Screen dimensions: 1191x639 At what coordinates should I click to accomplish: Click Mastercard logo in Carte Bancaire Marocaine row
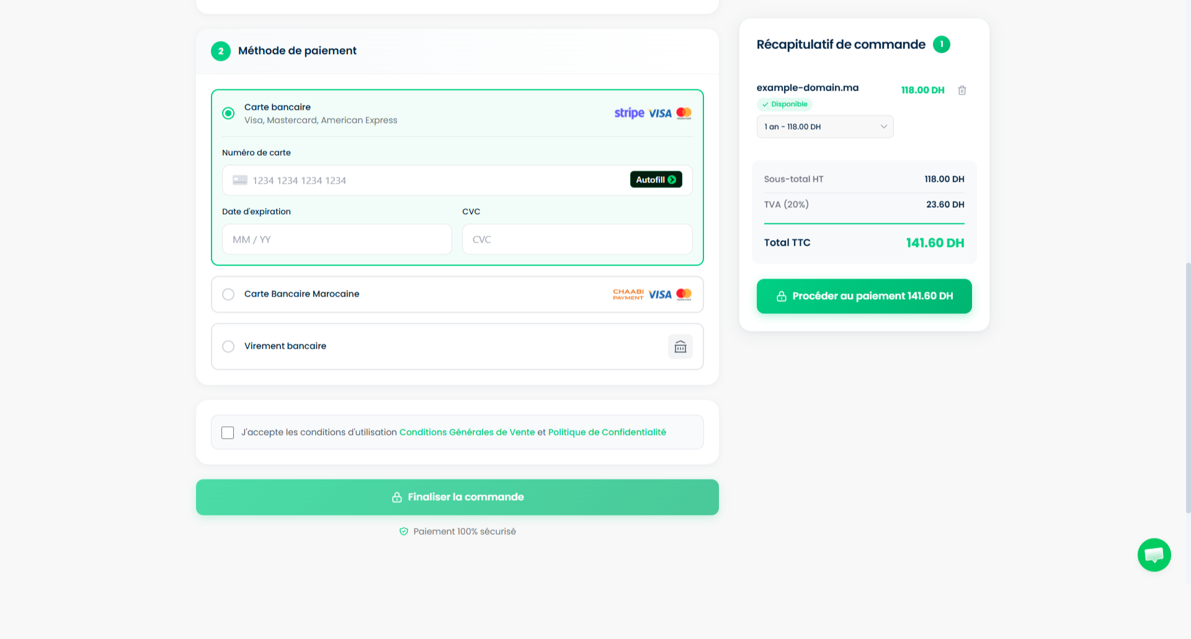pyautogui.click(x=684, y=295)
